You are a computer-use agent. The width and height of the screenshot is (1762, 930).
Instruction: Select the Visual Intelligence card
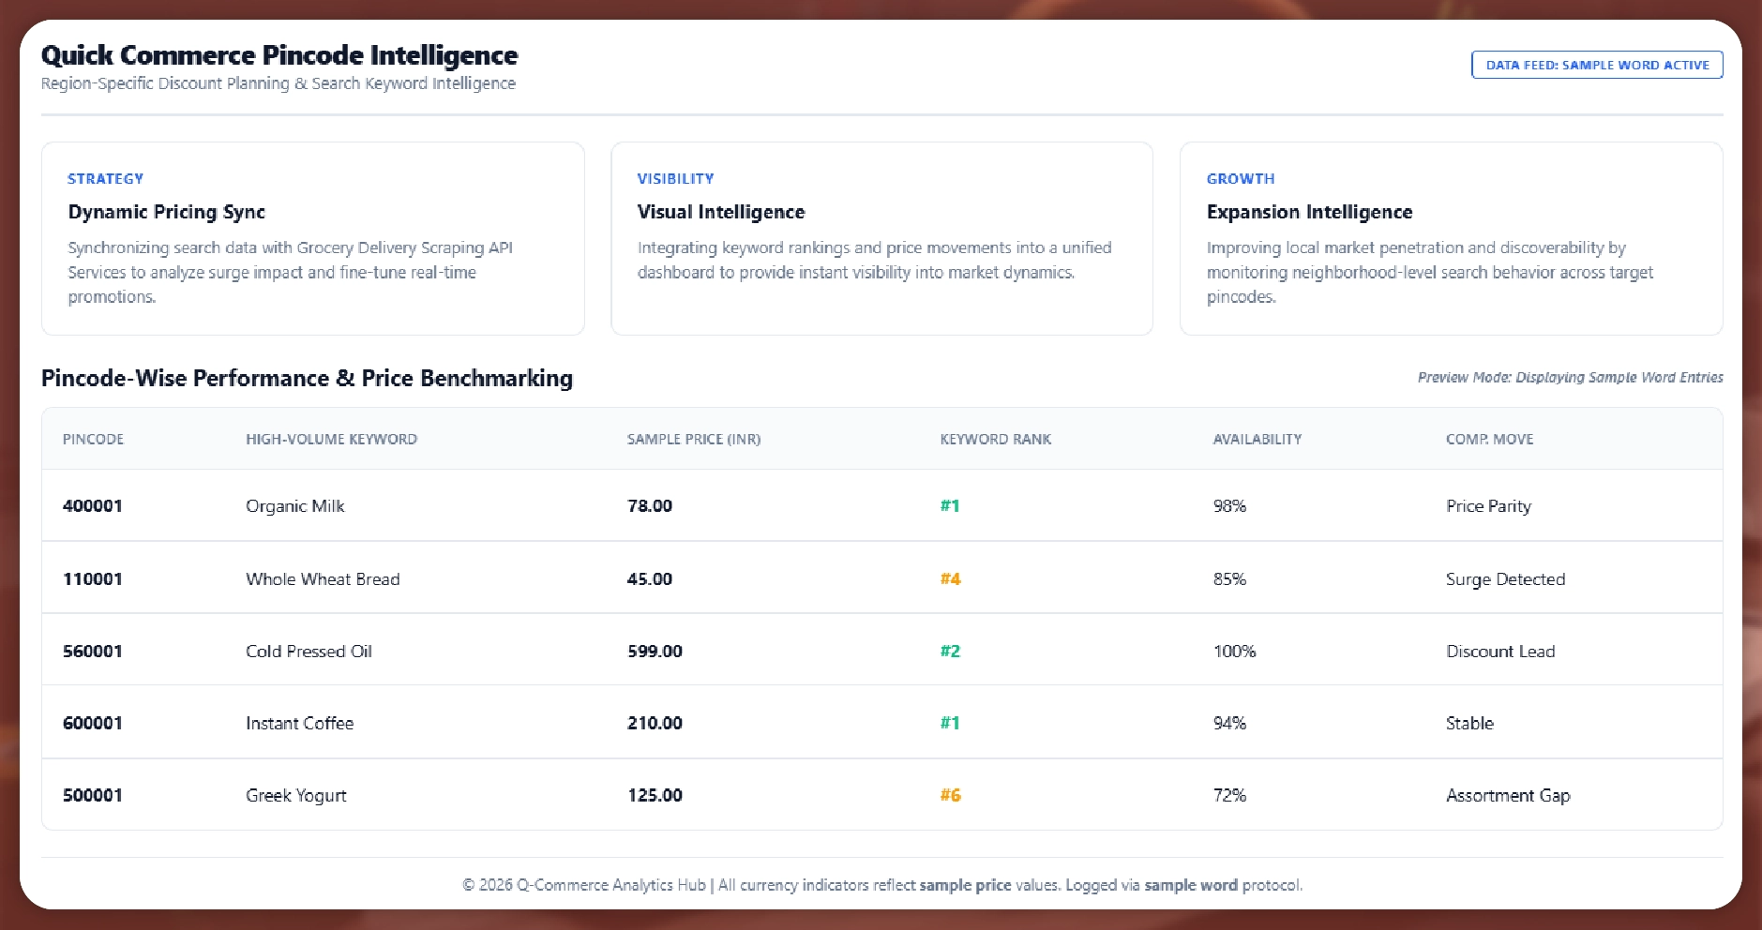coord(881,238)
